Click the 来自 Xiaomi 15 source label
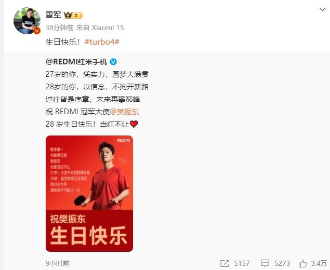 100,28
